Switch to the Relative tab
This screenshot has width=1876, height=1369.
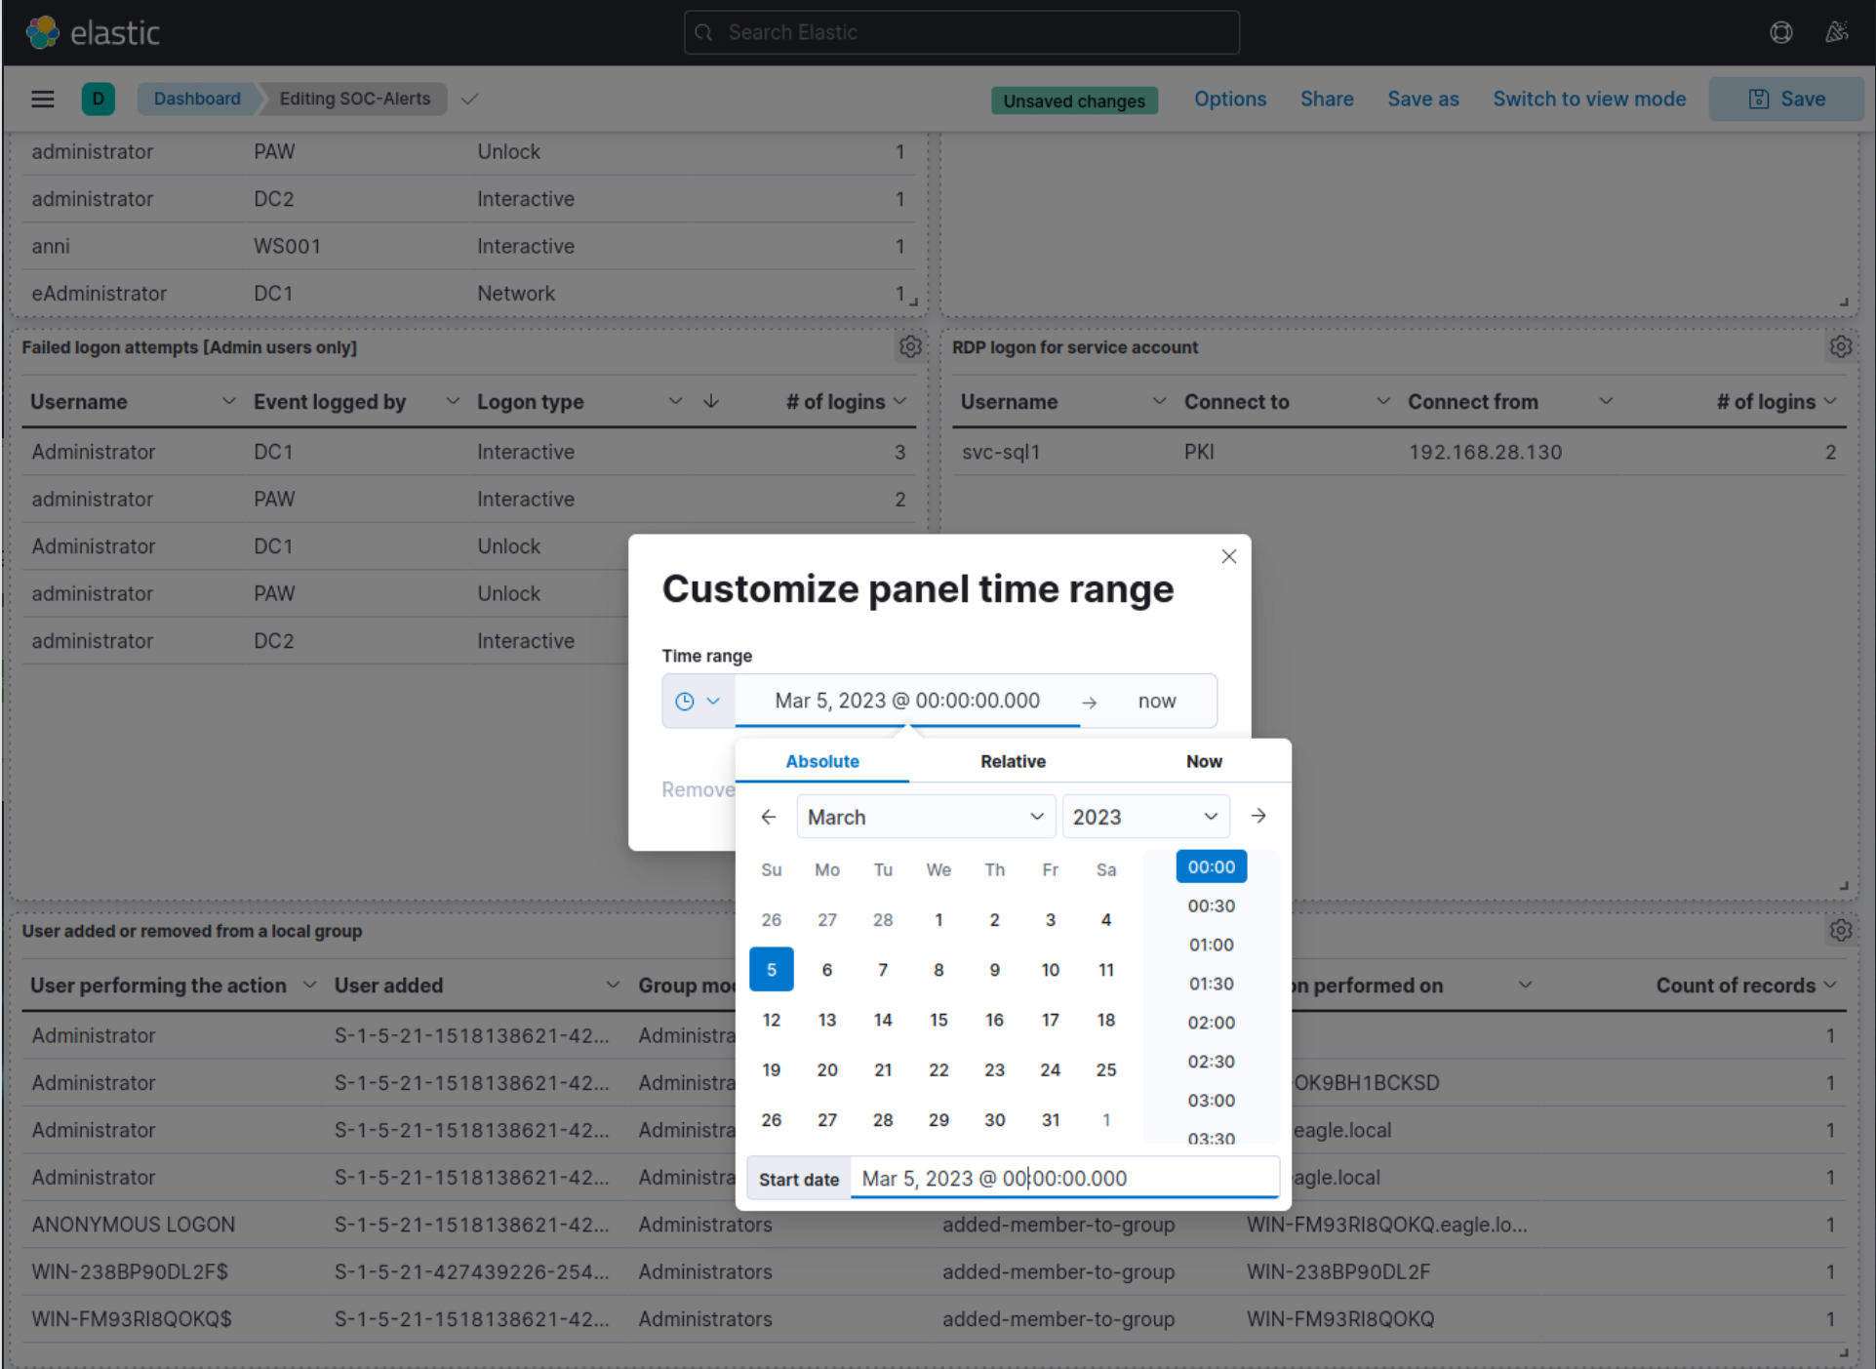click(x=1012, y=761)
